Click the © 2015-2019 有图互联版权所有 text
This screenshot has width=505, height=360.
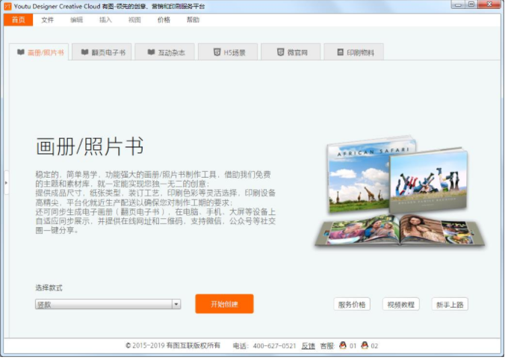click(x=173, y=346)
